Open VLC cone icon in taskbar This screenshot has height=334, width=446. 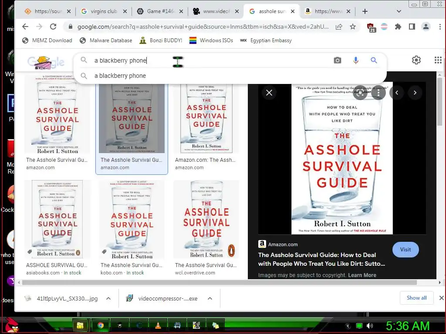[x=158, y=325]
